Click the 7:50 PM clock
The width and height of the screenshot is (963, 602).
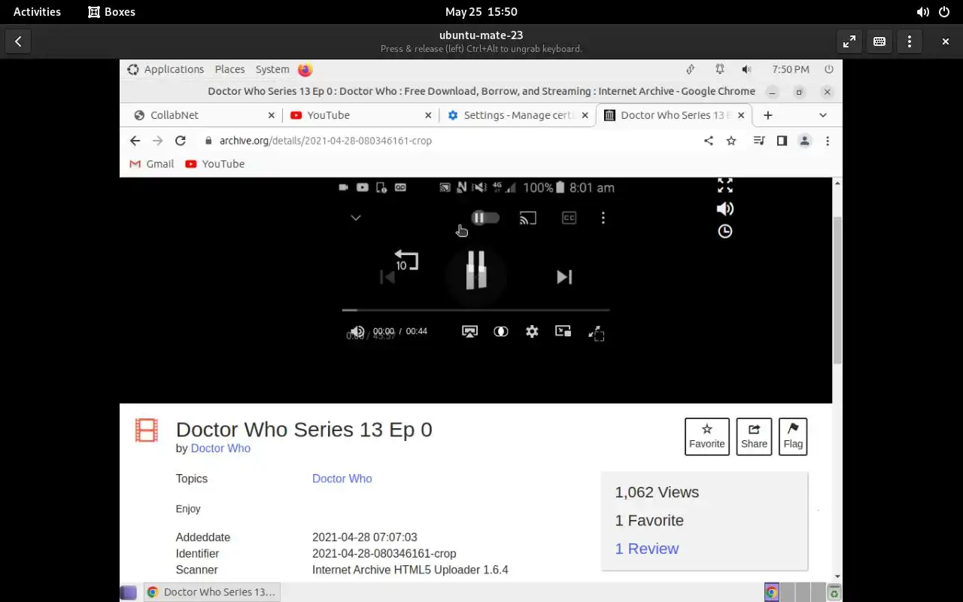[x=791, y=69]
